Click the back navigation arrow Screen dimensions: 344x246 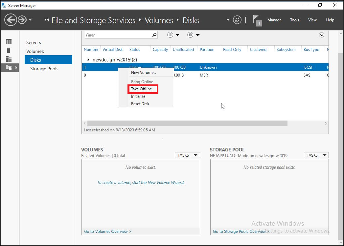coord(11,20)
